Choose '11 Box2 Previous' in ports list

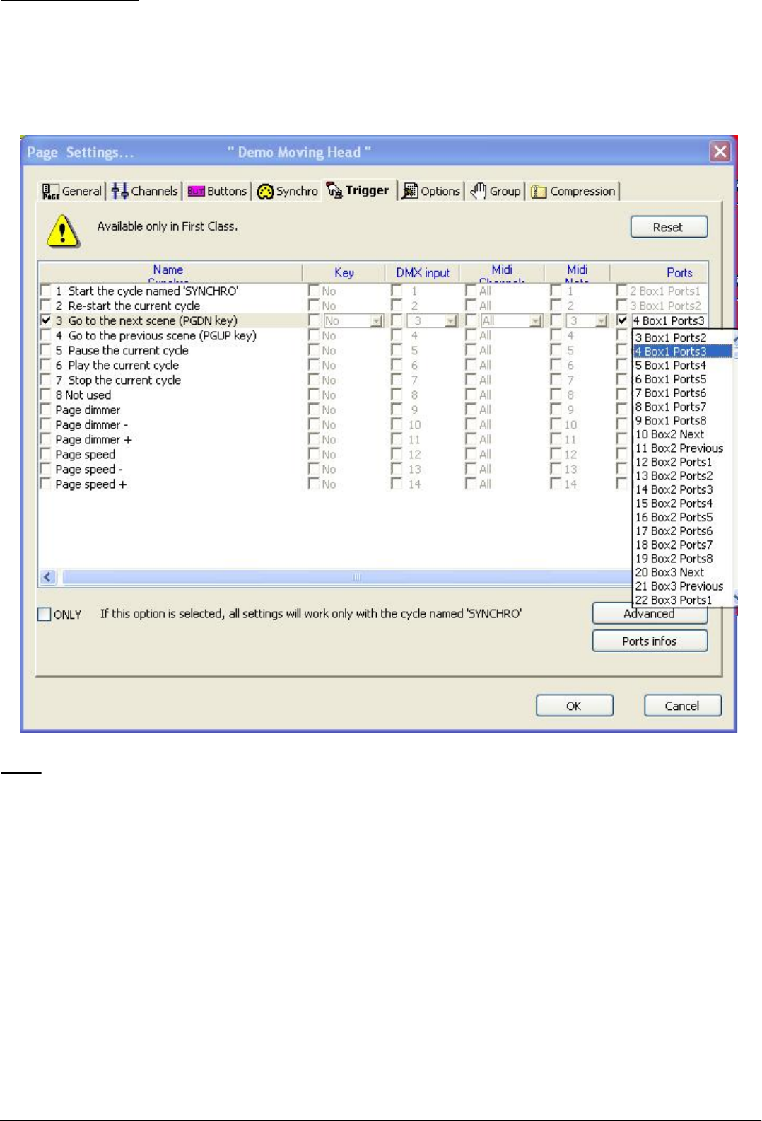683,448
